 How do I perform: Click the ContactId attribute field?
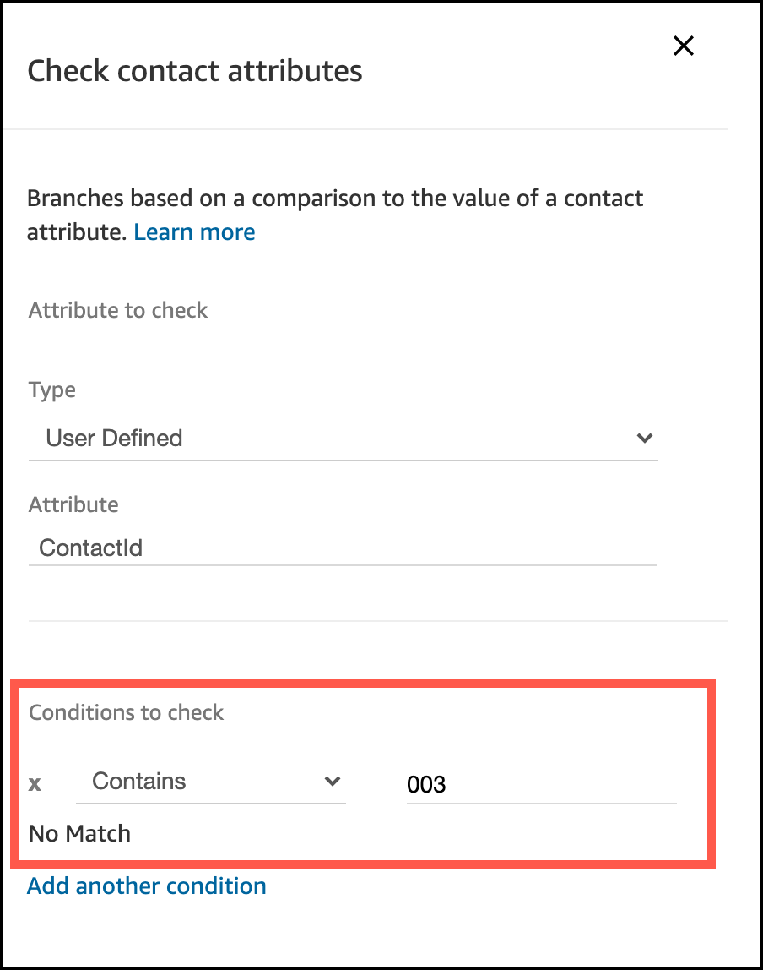coord(342,548)
